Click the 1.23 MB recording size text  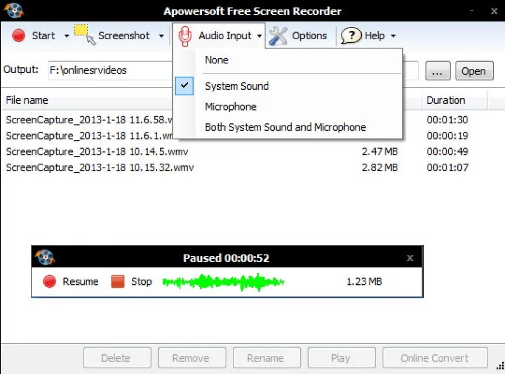pyautogui.click(x=364, y=281)
